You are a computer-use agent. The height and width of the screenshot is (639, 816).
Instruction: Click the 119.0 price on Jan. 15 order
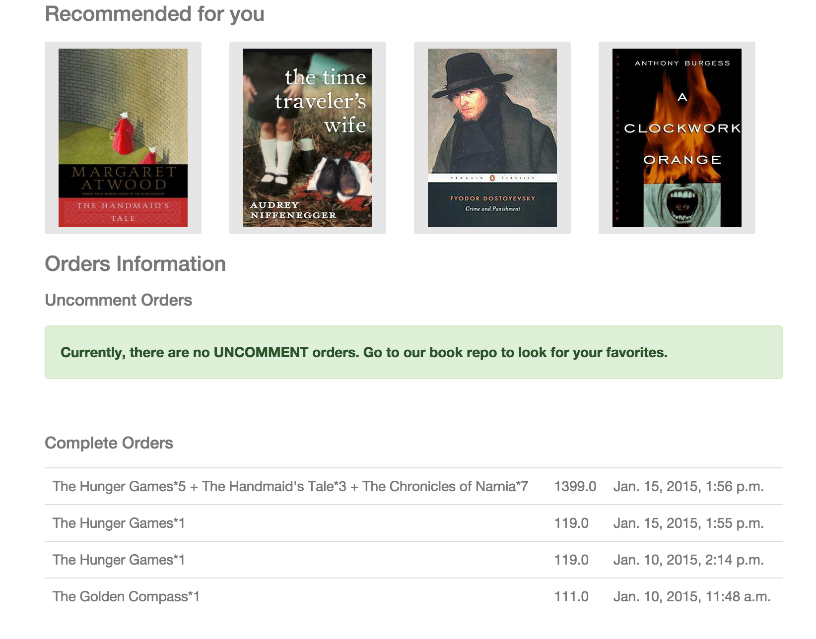(571, 523)
